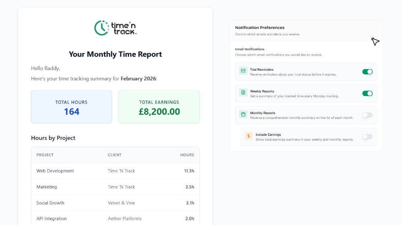Click the Weekly Reports document icon
This screenshot has width=402, height=225.
click(x=243, y=92)
